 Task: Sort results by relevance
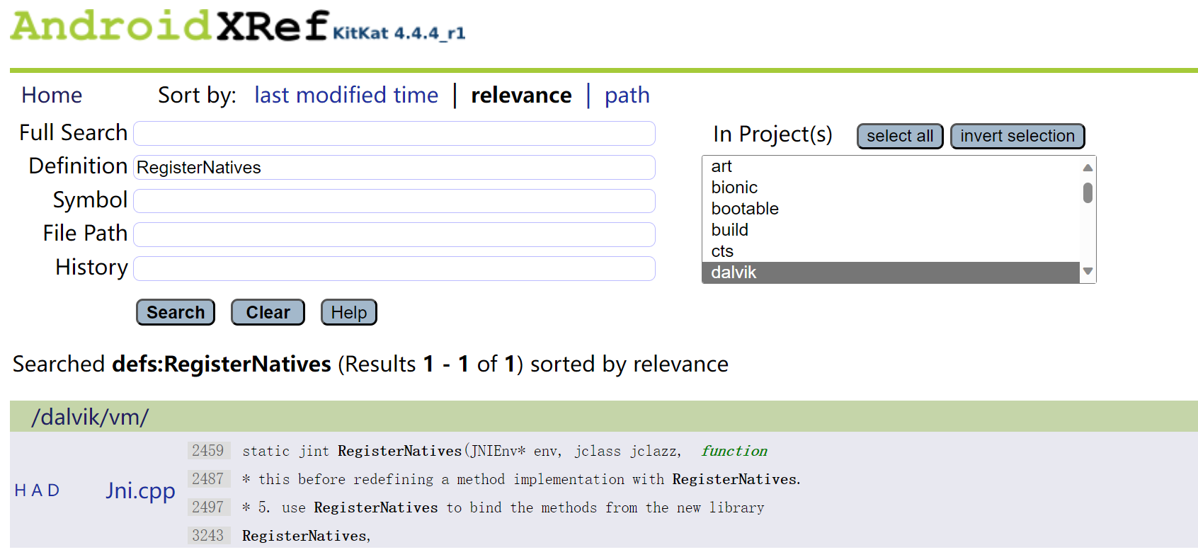point(521,95)
